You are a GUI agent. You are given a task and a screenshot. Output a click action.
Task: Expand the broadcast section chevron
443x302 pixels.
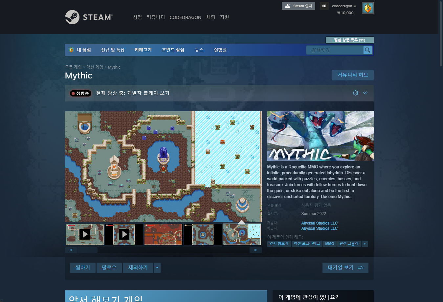[365, 93]
